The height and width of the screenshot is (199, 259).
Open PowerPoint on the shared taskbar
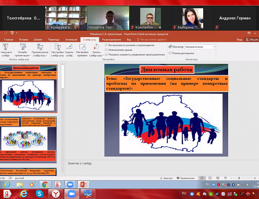(x=83, y=184)
